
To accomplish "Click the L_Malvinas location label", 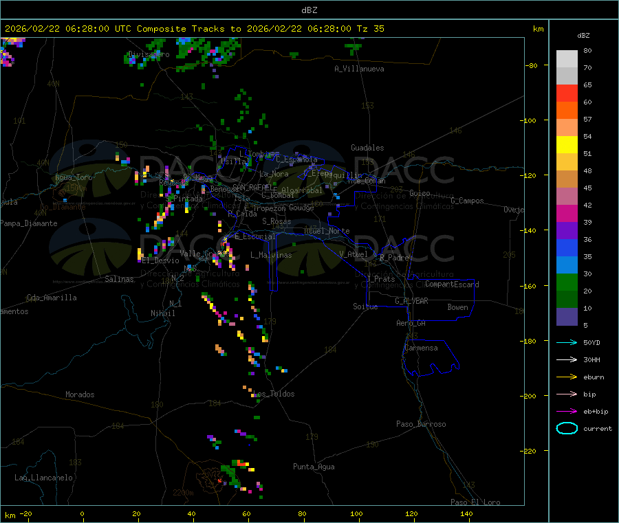I will click(271, 255).
